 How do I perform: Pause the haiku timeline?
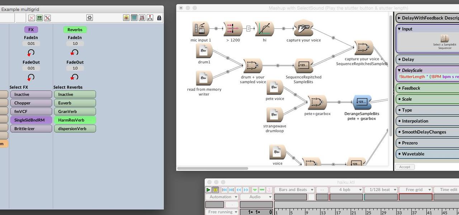216,190
